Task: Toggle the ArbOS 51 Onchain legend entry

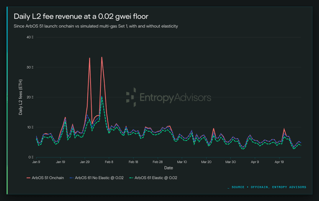Action: [45, 178]
